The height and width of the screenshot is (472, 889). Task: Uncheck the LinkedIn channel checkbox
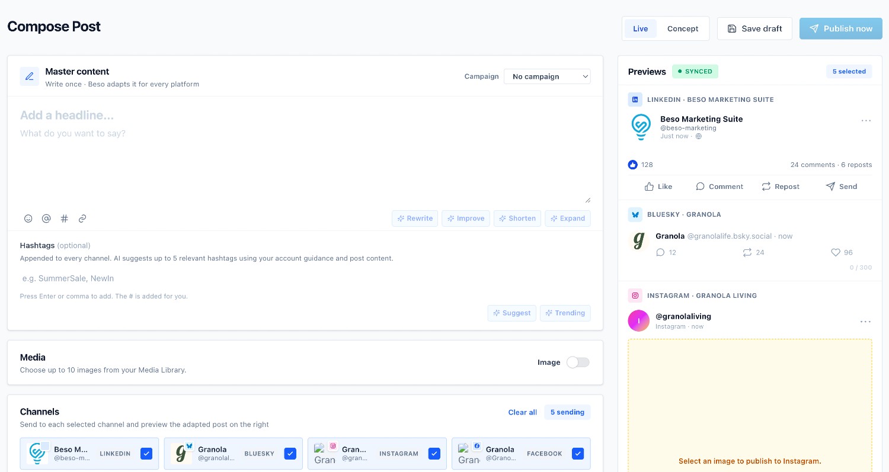click(146, 454)
